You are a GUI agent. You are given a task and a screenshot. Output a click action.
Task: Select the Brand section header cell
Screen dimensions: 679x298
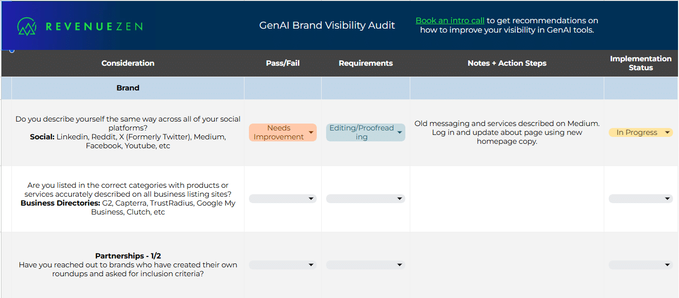128,88
